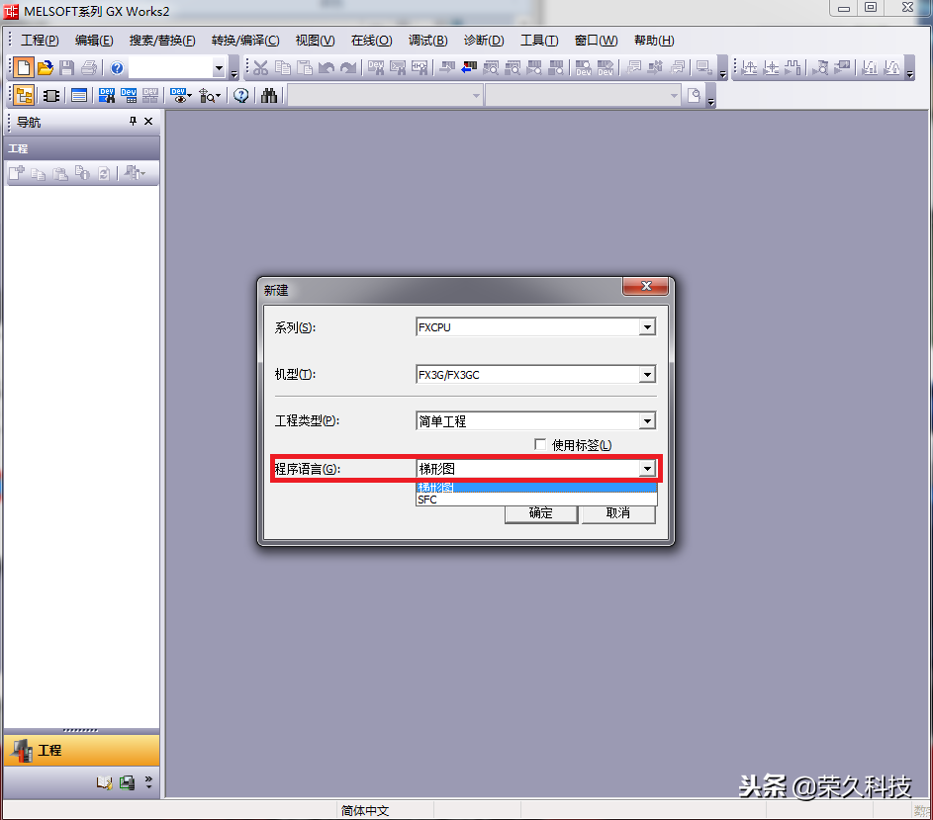Open the 诊断(D) menu
This screenshot has height=820, width=933.
(484, 41)
